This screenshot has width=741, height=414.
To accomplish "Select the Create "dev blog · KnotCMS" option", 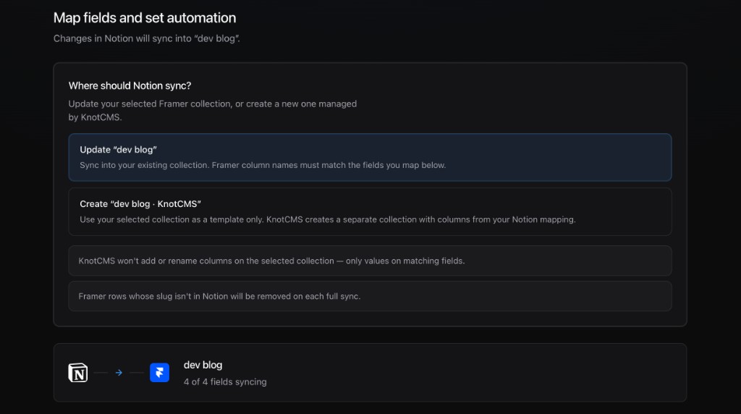I will click(370, 212).
